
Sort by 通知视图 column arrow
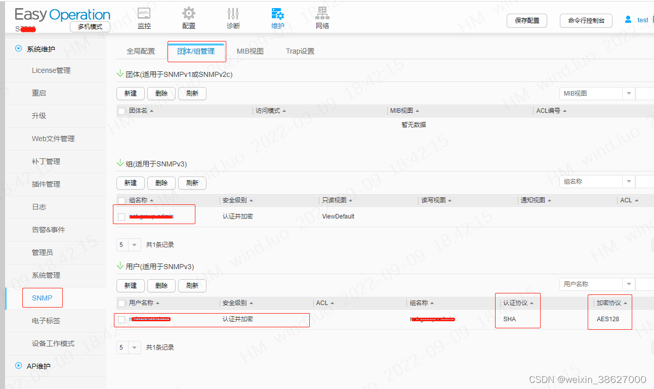click(x=549, y=200)
